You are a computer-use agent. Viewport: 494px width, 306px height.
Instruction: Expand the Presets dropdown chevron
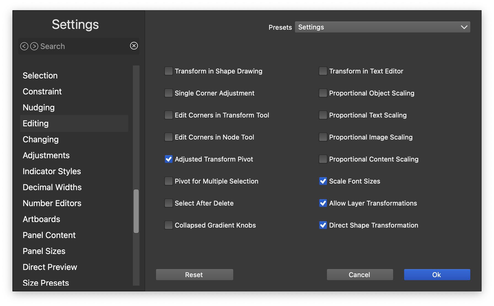tap(464, 27)
